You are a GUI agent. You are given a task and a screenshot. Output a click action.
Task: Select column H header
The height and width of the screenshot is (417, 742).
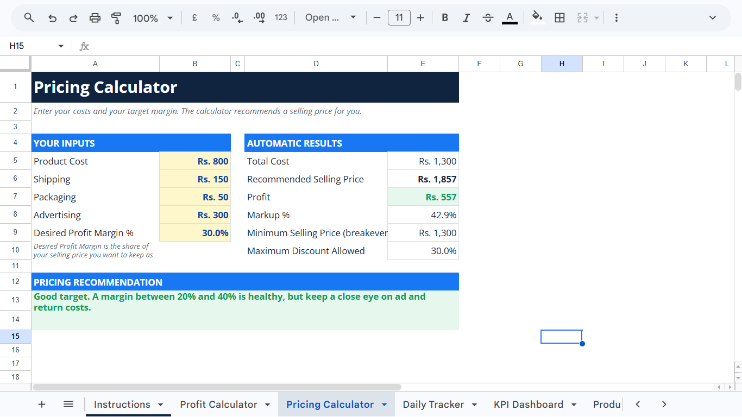(562, 64)
